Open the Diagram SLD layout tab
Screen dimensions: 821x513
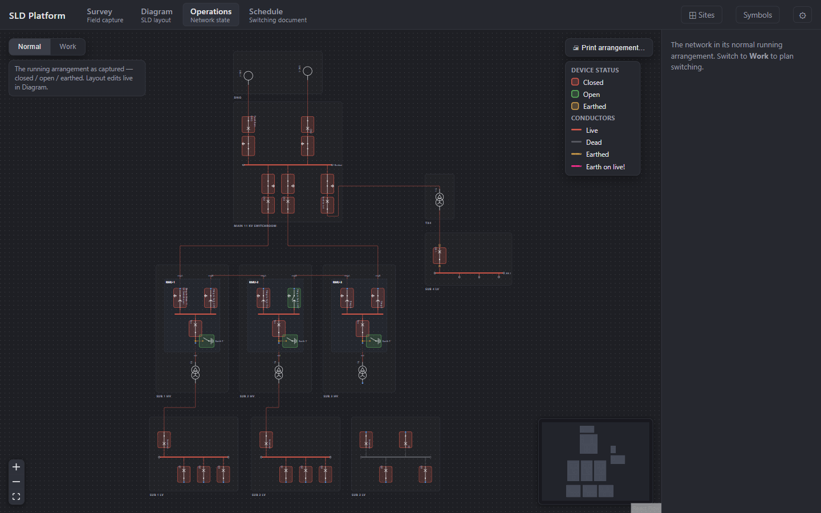coord(157,15)
